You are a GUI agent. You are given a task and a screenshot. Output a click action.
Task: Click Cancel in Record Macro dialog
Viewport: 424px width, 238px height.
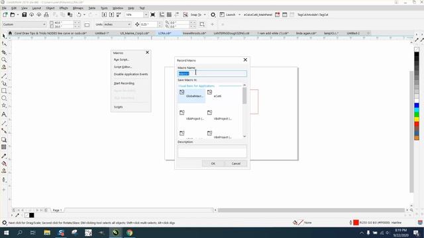(x=236, y=163)
